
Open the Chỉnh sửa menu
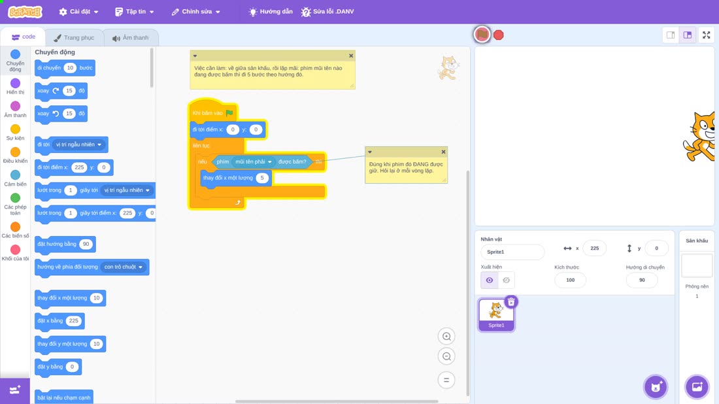(196, 12)
